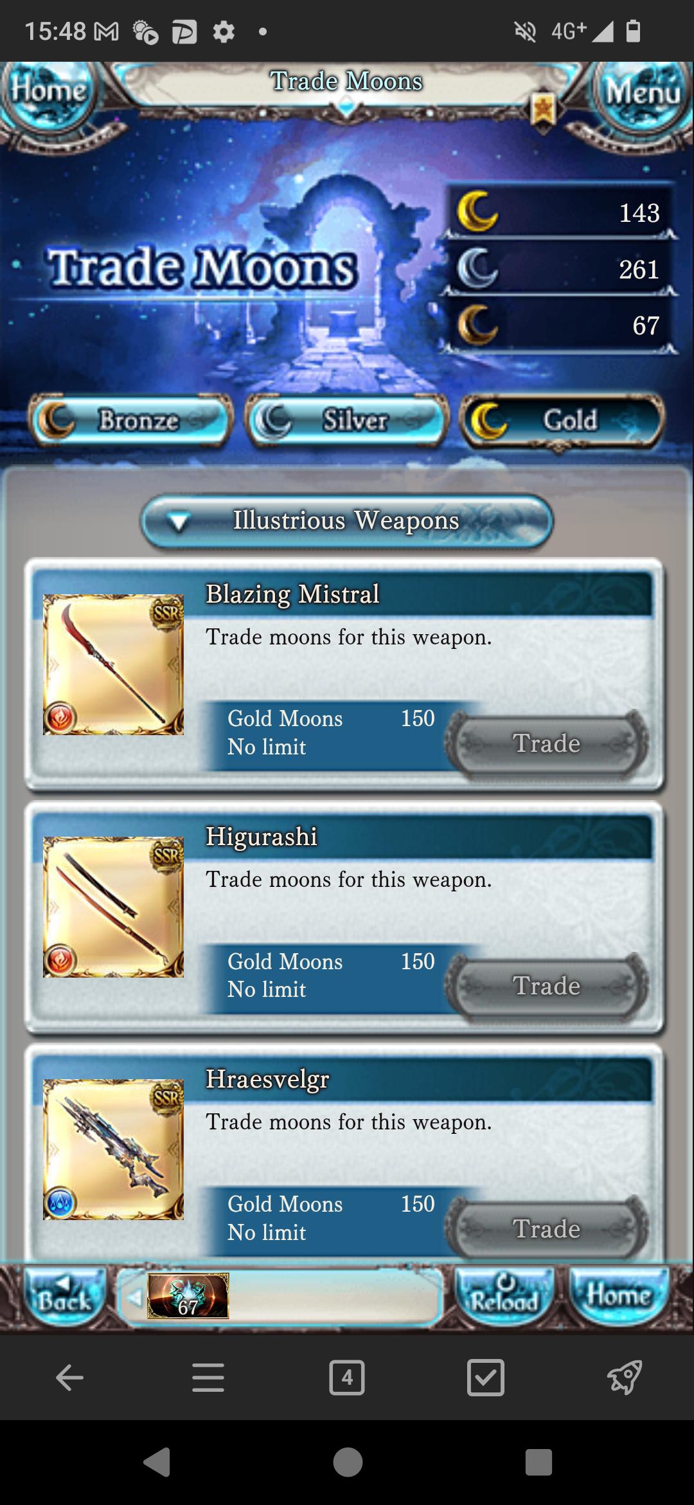Tap the browser rocket icon
This screenshot has height=1505, width=694.
(625, 1378)
